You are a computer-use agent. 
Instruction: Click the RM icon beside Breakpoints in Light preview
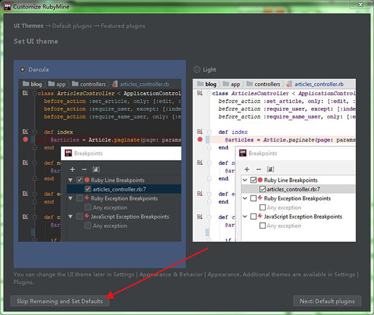pyautogui.click(x=243, y=153)
